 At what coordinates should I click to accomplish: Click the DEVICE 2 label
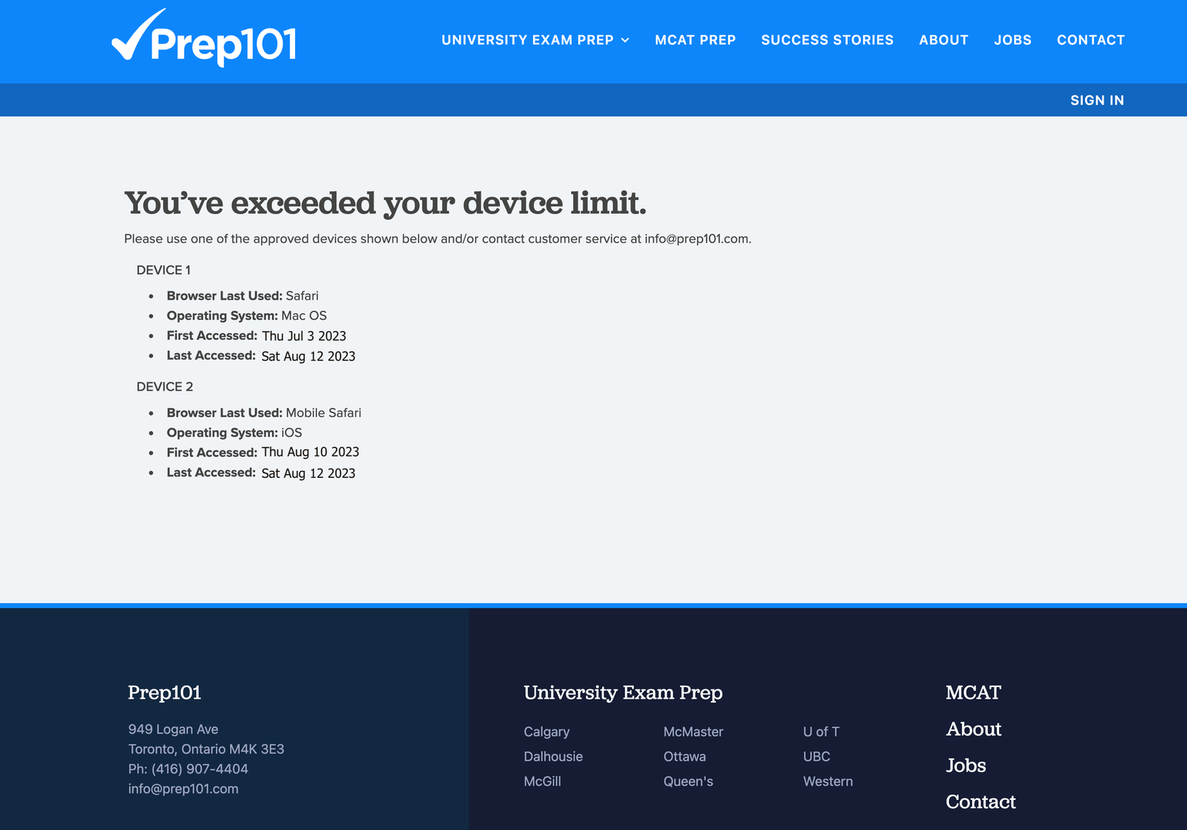point(165,387)
